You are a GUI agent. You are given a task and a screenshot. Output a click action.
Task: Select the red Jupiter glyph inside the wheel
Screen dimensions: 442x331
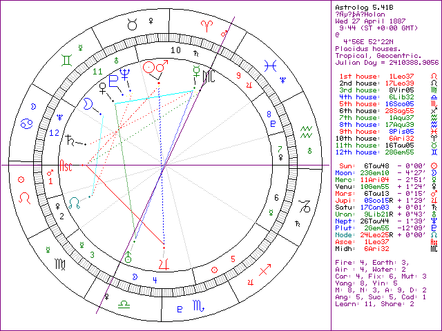(163, 263)
